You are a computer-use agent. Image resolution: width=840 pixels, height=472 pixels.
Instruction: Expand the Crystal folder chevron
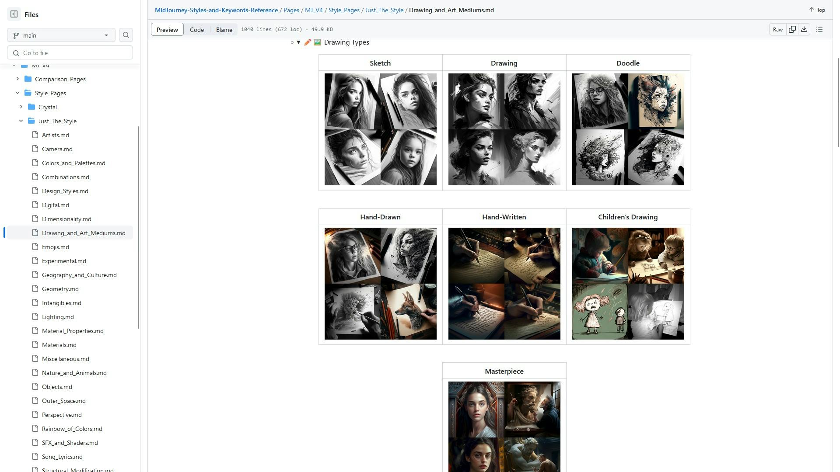point(21,107)
